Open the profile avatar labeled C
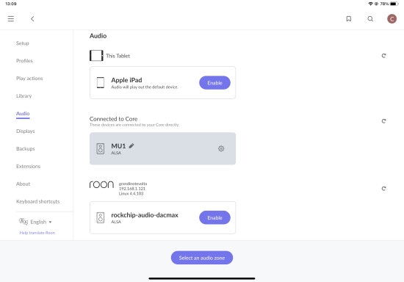Screen dimensions: 404x282 click(x=392, y=19)
